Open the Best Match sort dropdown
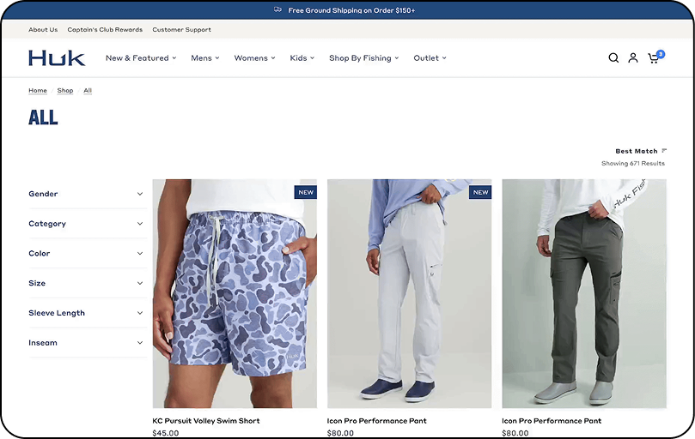This screenshot has width=695, height=439. point(637,151)
